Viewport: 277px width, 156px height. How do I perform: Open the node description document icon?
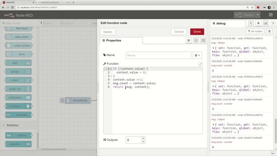pos(196,40)
